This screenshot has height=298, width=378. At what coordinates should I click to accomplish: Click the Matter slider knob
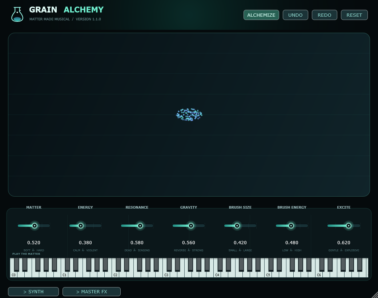[35, 226]
